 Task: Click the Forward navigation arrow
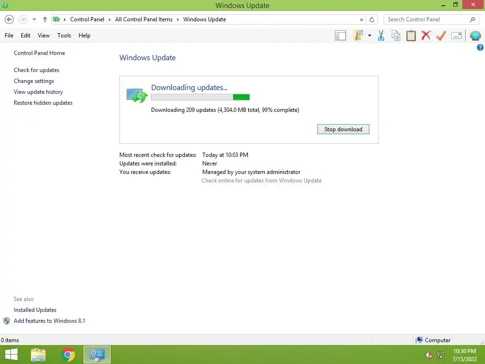23,19
